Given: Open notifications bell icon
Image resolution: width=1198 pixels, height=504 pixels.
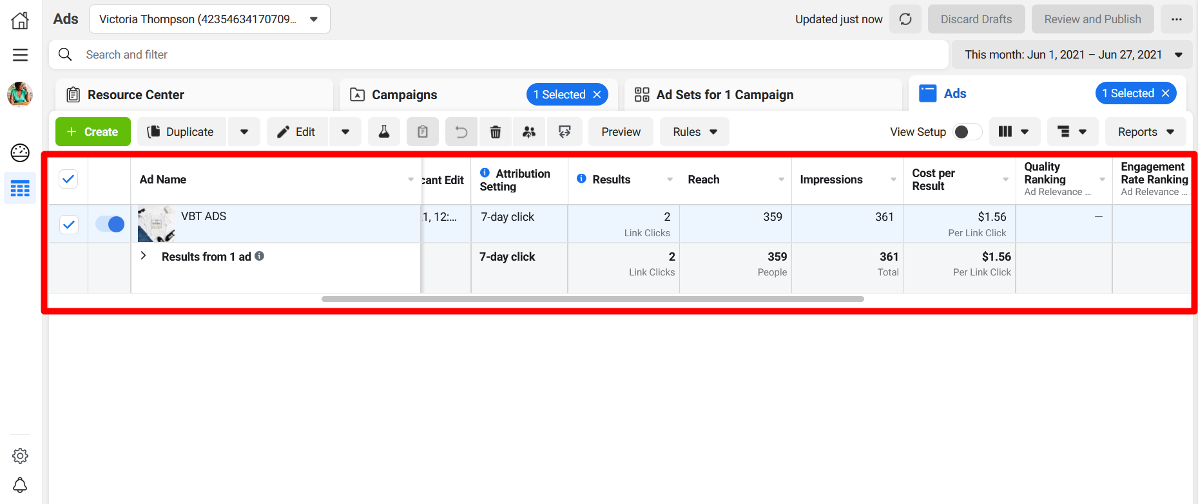Looking at the screenshot, I should 20,485.
